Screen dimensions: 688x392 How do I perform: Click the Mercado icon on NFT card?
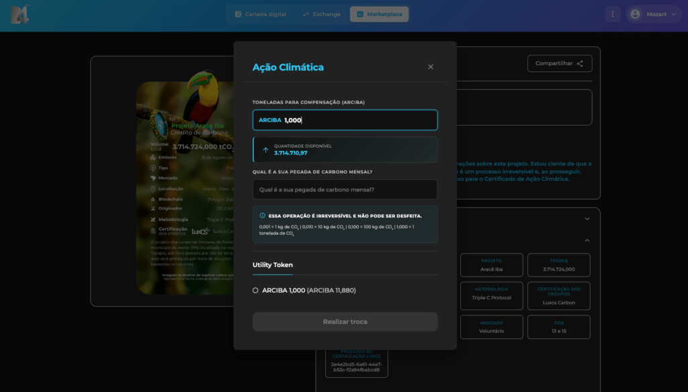pyautogui.click(x=153, y=178)
